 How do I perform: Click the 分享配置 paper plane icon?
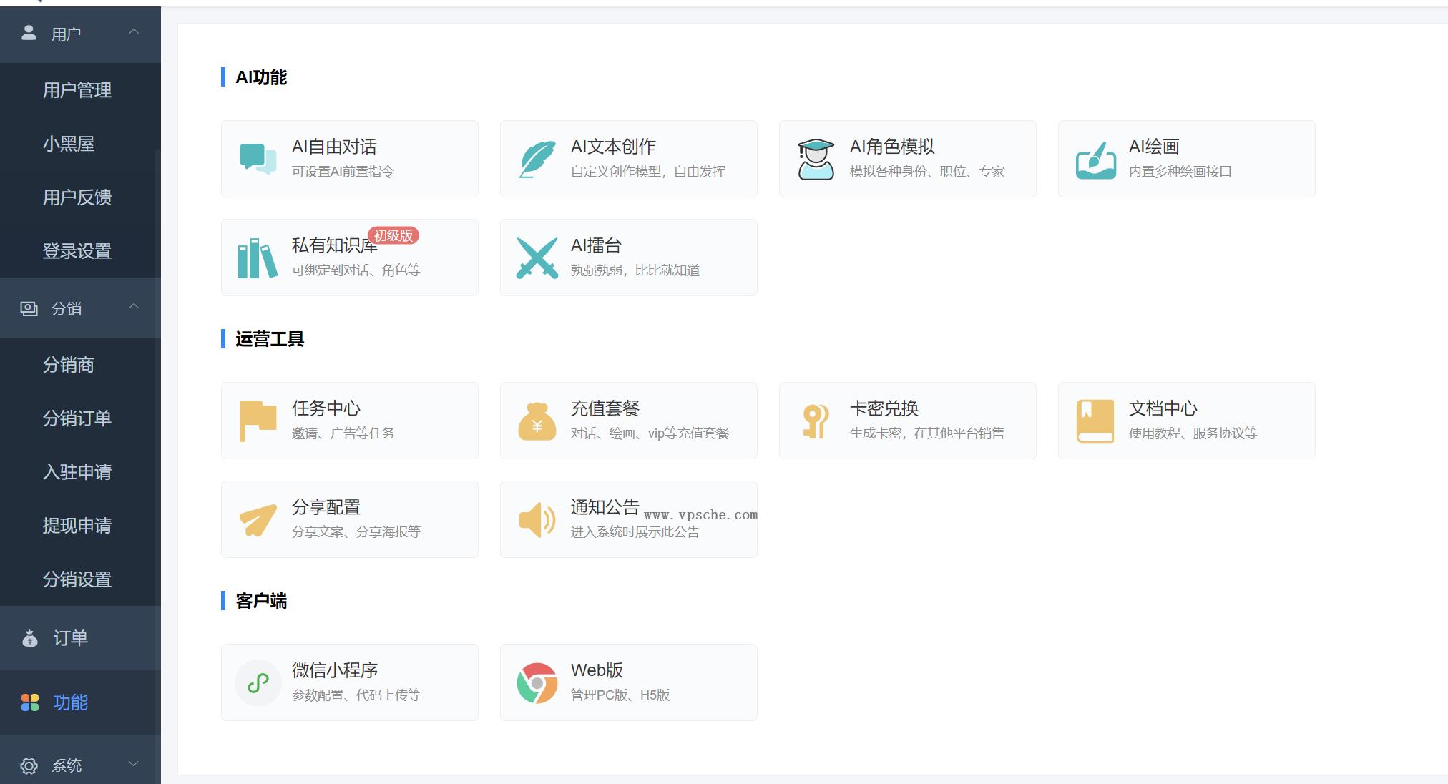258,520
